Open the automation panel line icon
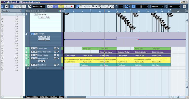 pos(29,6)
